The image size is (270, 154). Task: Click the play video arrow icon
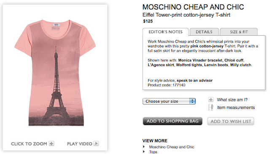[96, 143]
